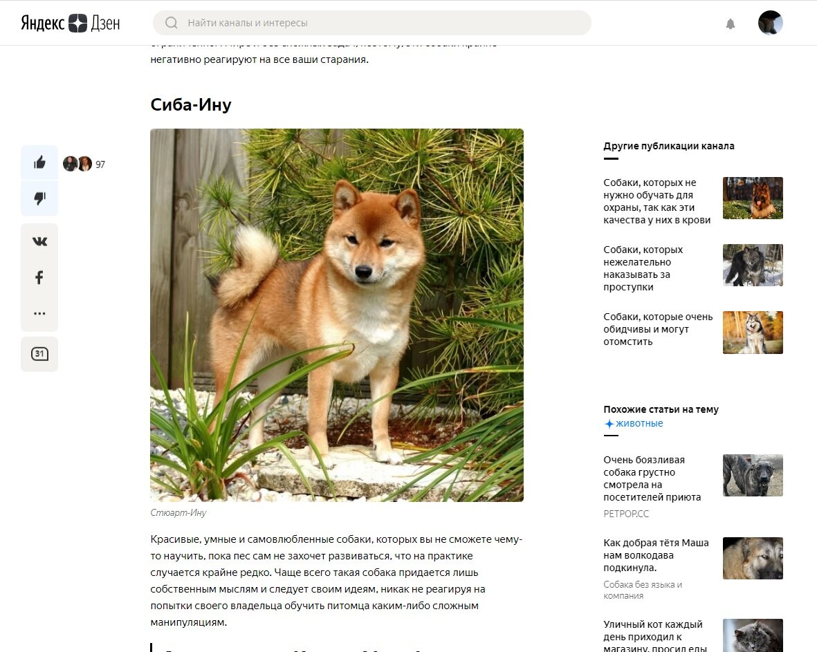817x652 pixels.
Task: Share article to VK
Action: point(39,241)
